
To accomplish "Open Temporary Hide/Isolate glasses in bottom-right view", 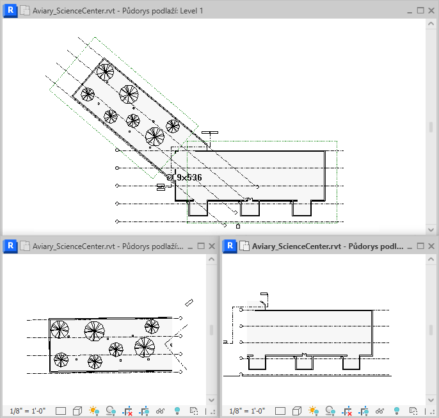I will [380, 411].
